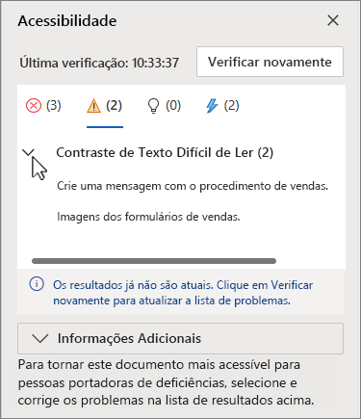The width and height of the screenshot is (361, 419).
Task: Collapse Contraste de Texto Difícil de Ler
Action: pos(28,152)
